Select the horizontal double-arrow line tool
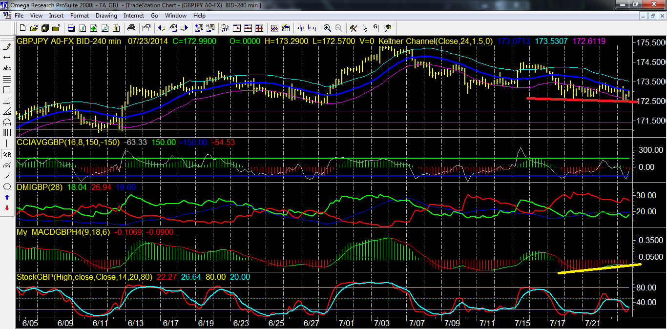667x329 pixels. point(7,58)
